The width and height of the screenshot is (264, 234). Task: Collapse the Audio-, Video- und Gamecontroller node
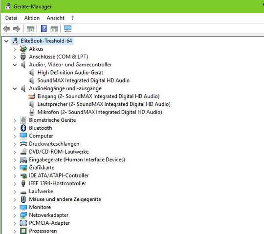point(15,65)
